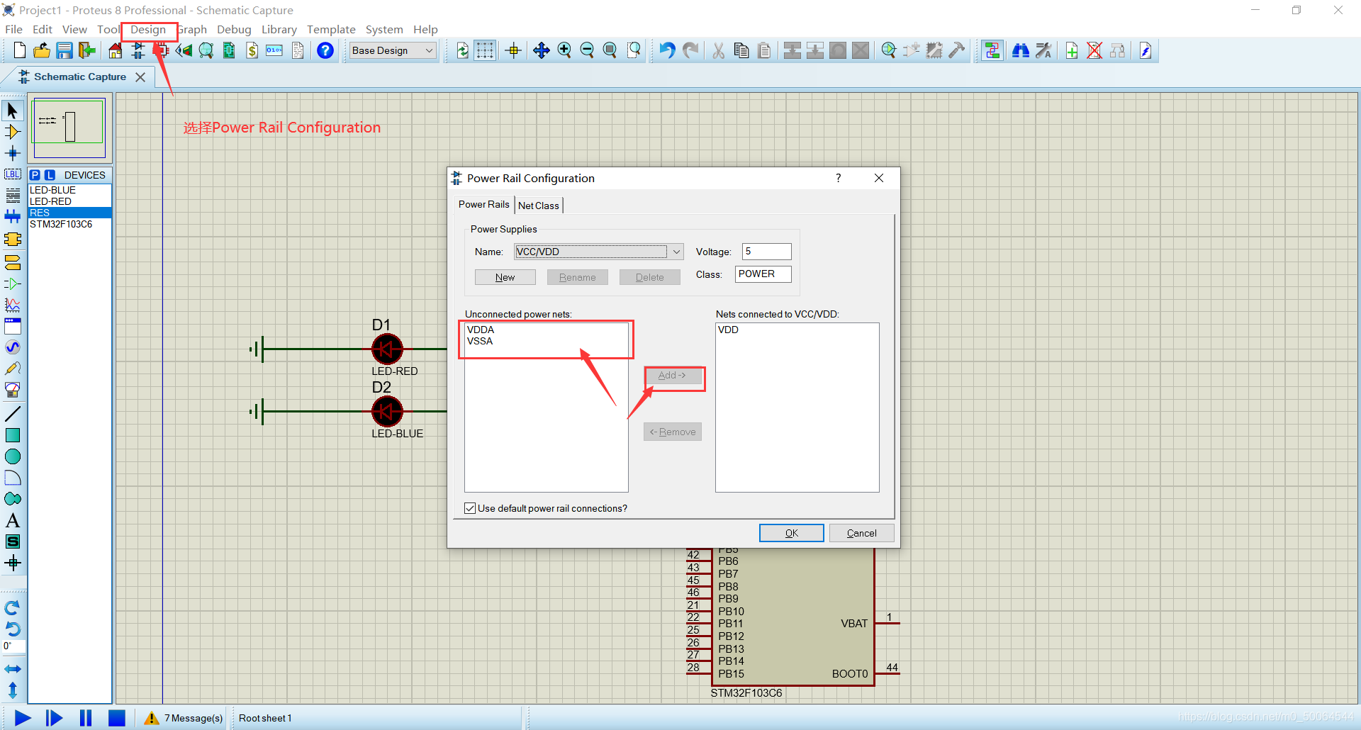The height and width of the screenshot is (730, 1361).
Task: Stop the simulation
Action: pyautogui.click(x=117, y=718)
